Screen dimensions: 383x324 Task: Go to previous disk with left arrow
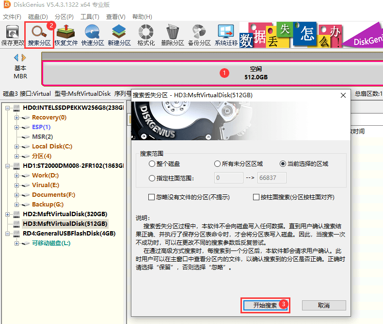click(x=16, y=58)
